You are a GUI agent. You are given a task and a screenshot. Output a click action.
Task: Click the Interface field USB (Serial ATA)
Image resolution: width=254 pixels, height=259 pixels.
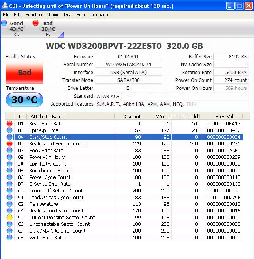coord(128,73)
